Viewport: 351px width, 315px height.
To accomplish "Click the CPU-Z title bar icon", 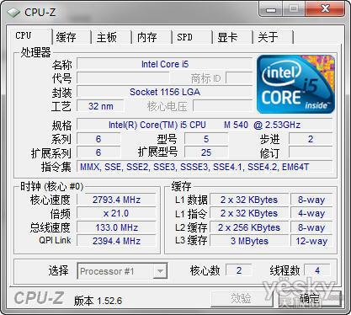I will point(13,13).
